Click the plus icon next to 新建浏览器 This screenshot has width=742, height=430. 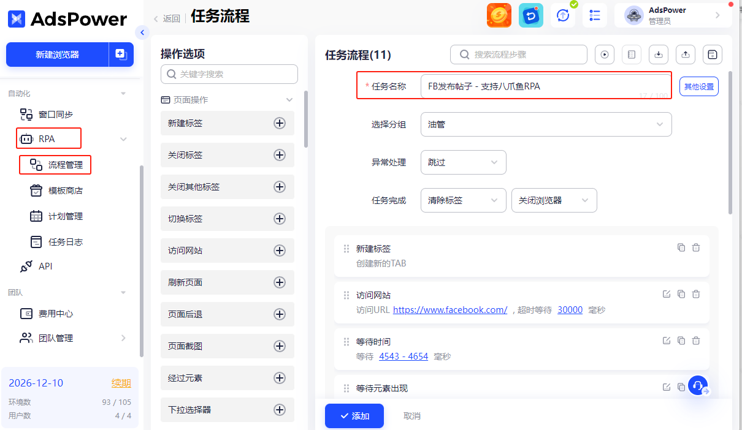121,55
